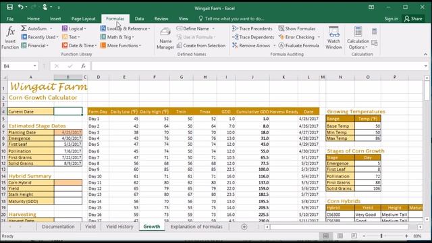Open the Financial functions icon
The width and height of the screenshot is (432, 243).
pos(24,45)
